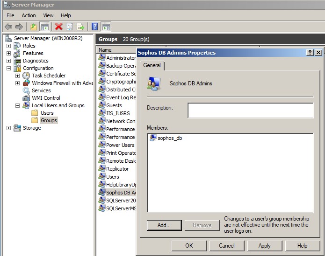Expand the Diagnostics tree node
325x256 pixels.
[x=8, y=61]
